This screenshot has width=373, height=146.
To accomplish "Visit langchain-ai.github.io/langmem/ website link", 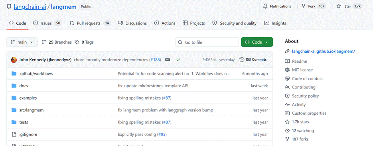I will click(323, 51).
